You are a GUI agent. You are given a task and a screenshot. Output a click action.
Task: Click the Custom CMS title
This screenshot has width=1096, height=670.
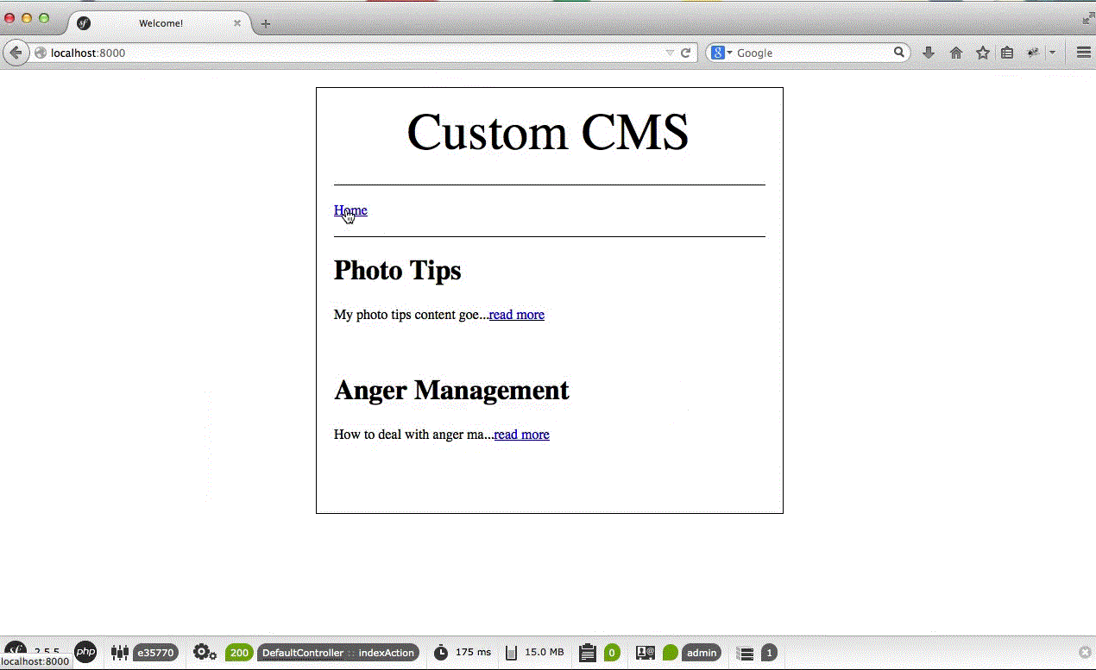point(548,133)
